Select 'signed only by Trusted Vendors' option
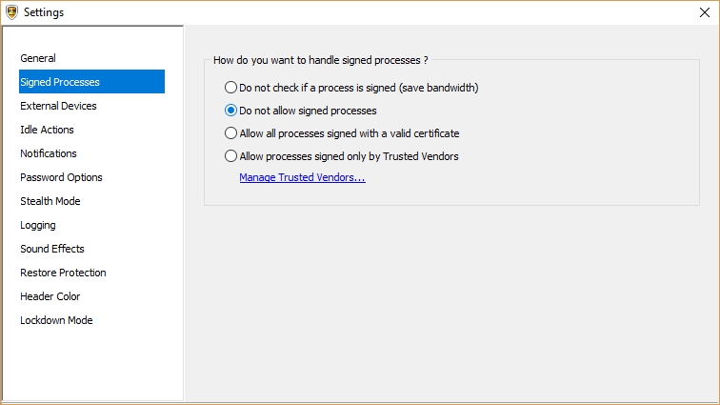 (x=230, y=156)
